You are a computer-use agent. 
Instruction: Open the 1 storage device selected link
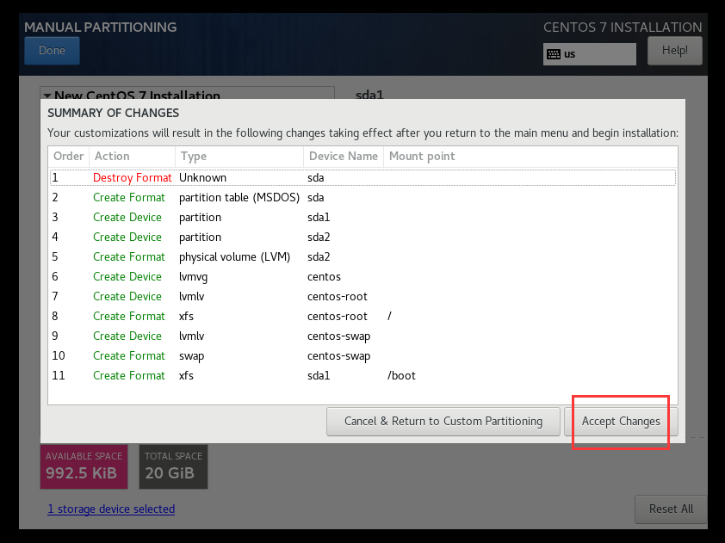111,509
